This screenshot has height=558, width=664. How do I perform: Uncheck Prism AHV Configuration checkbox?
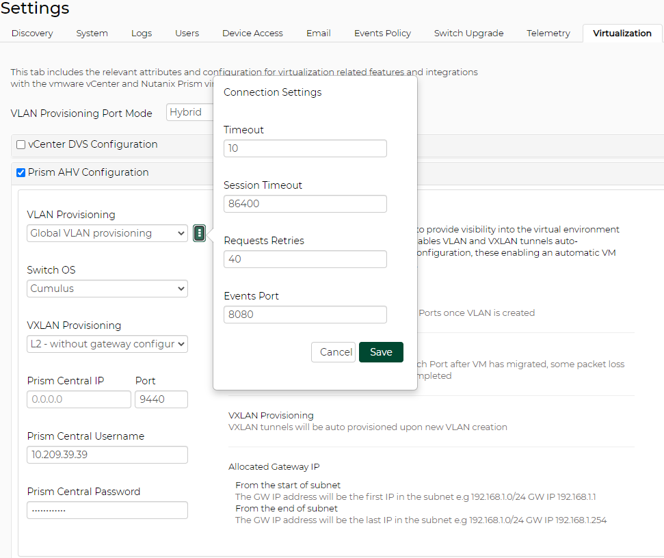(x=21, y=172)
